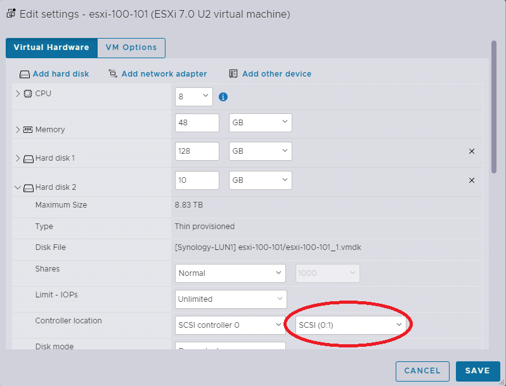Switch to the VM Options tab
The image size is (506, 386).
131,47
